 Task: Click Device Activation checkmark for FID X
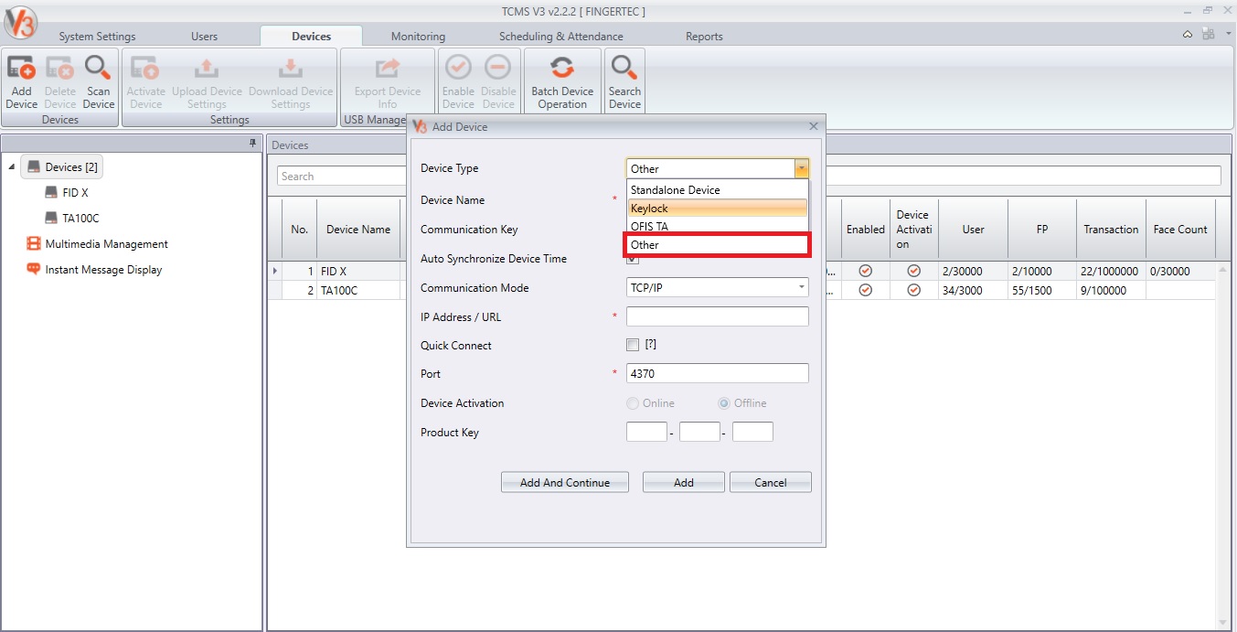point(913,272)
